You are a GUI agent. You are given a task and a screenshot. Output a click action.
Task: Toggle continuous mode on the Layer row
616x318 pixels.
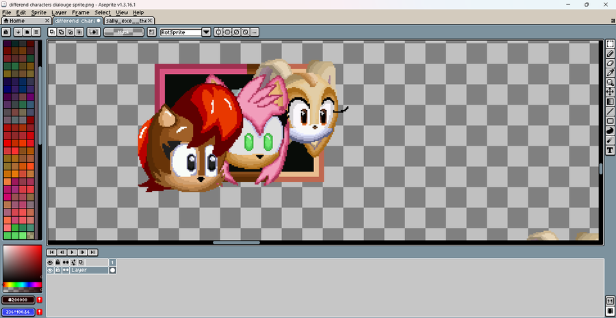pyautogui.click(x=66, y=270)
